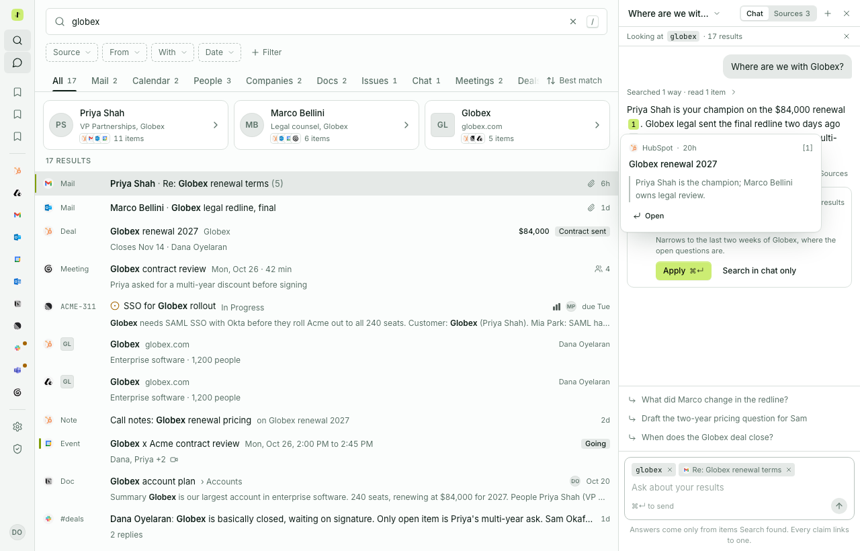The height and width of the screenshot is (551, 860).
Task: Click the priority bars on SSO for Globex
Action: point(556,306)
